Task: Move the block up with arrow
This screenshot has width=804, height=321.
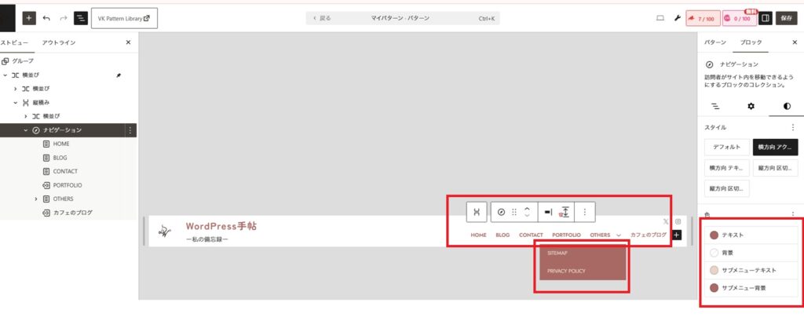Action: point(527,208)
